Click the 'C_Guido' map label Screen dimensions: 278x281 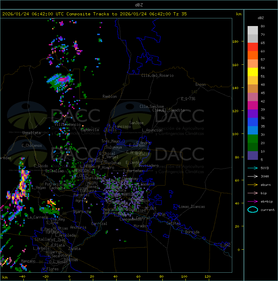pos(41,166)
